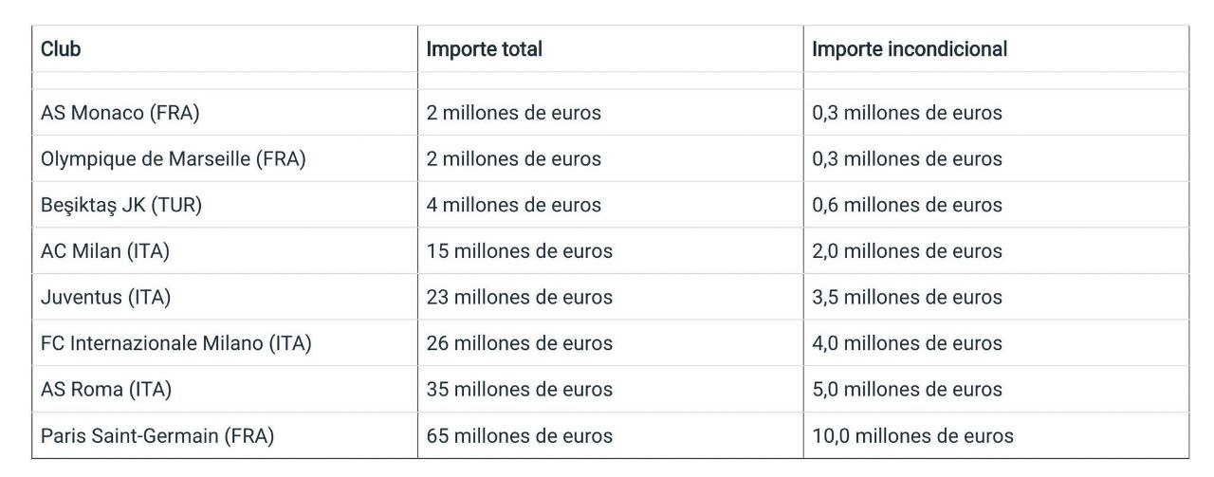Select the 26 millones de euros cell

coord(519,343)
